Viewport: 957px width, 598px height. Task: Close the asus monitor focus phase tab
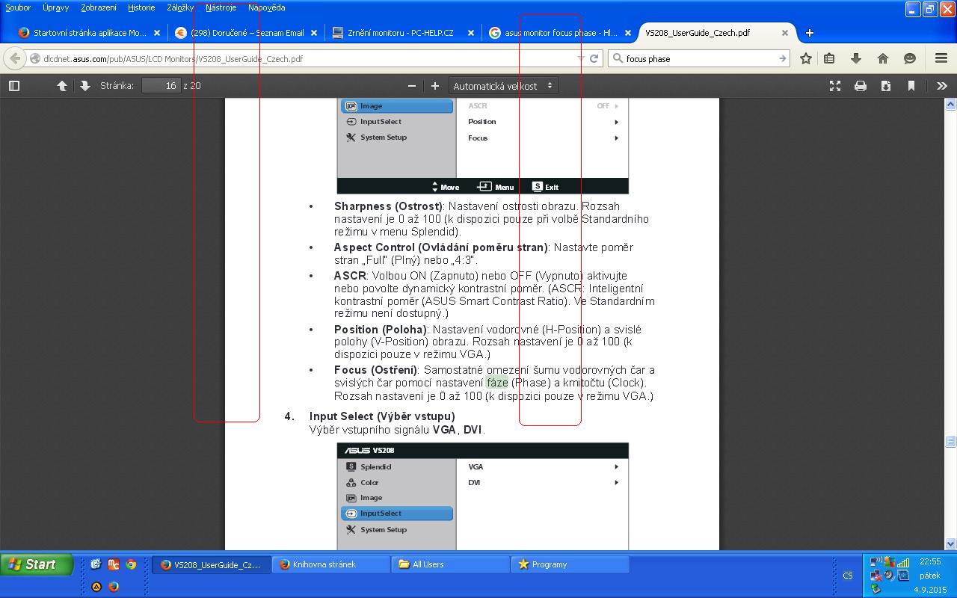pyautogui.click(x=628, y=33)
